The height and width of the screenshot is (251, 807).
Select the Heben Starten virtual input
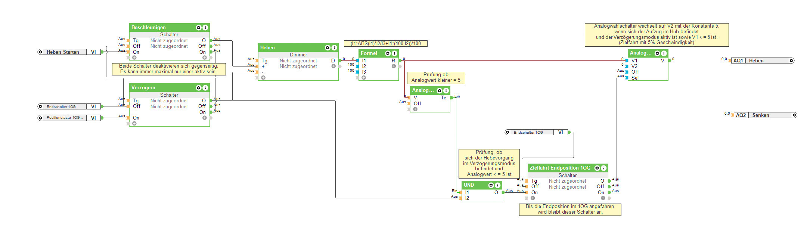(x=69, y=52)
